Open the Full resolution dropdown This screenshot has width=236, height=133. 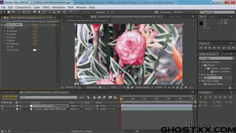[x=118, y=87]
